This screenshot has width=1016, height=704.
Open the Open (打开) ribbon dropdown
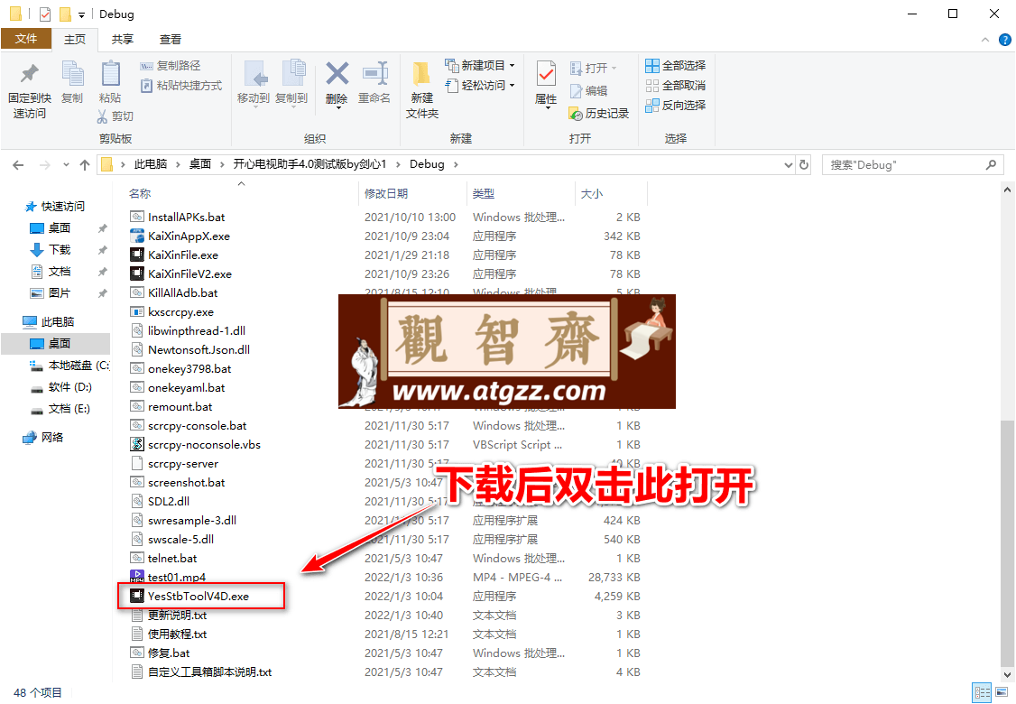pos(593,68)
